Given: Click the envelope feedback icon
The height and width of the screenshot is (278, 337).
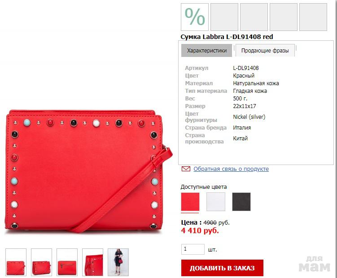Looking at the screenshot, I should (x=186, y=169).
